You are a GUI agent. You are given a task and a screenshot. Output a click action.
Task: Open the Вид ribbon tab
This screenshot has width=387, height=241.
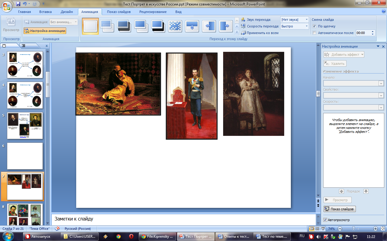point(178,12)
